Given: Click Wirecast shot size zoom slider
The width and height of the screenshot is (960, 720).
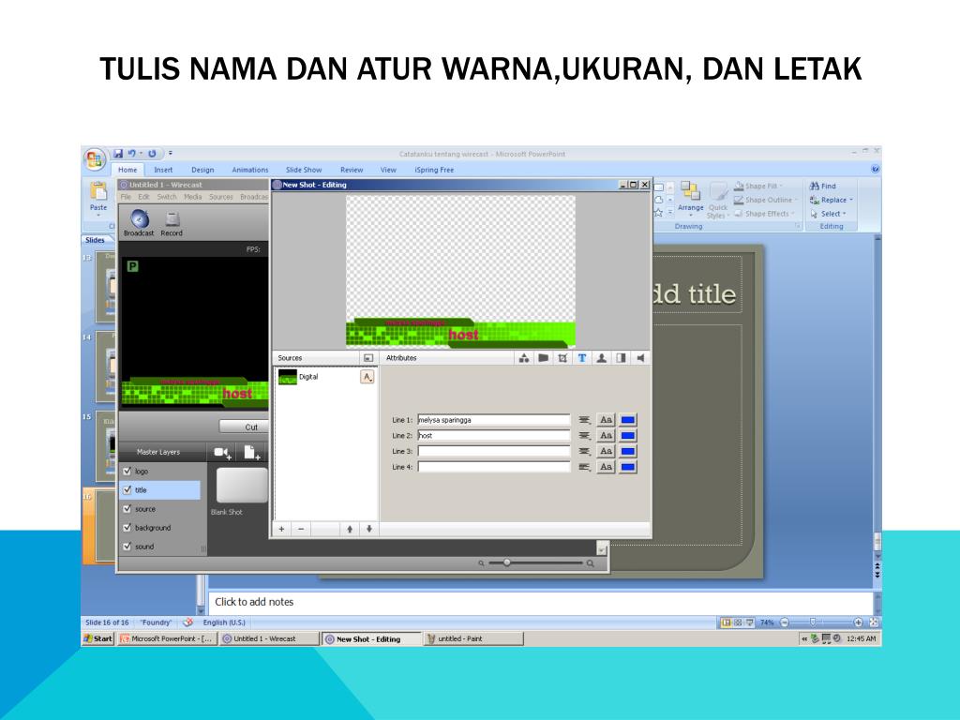Looking at the screenshot, I should tap(507, 562).
